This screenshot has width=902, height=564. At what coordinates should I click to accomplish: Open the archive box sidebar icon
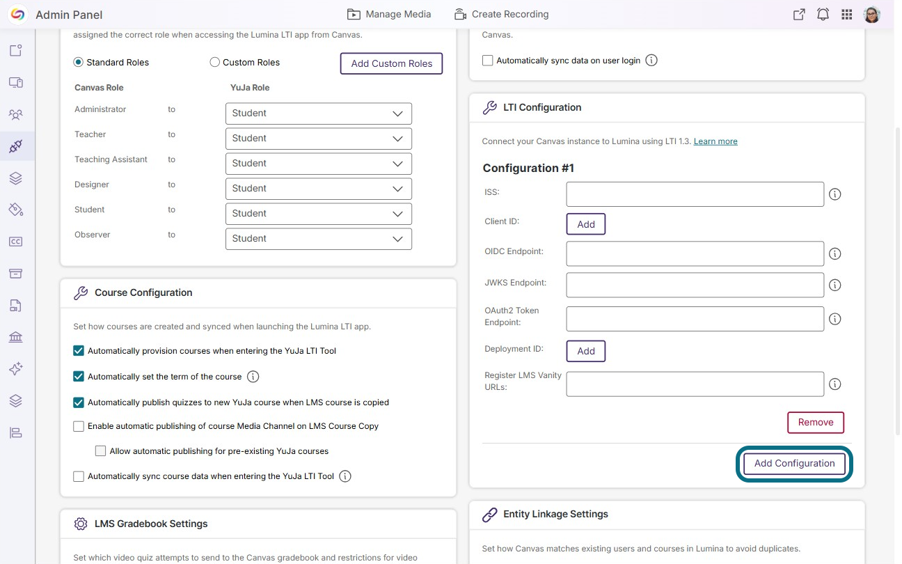[x=16, y=274]
